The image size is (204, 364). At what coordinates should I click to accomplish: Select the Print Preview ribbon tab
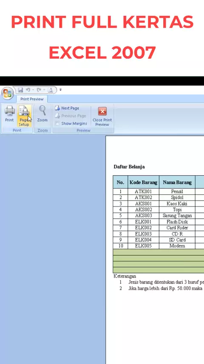click(32, 99)
